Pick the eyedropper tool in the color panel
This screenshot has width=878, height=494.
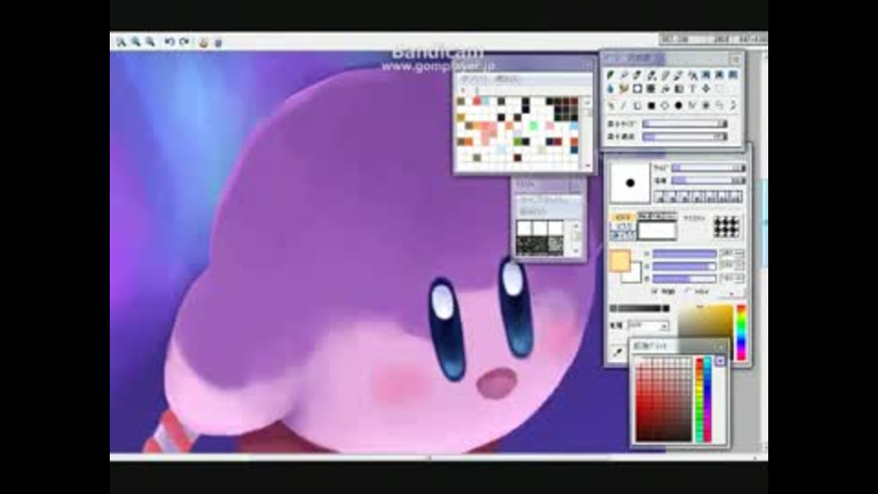click(x=617, y=352)
